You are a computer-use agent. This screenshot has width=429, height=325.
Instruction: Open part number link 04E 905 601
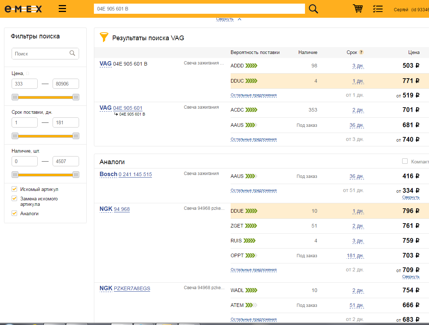pyautogui.click(x=128, y=108)
